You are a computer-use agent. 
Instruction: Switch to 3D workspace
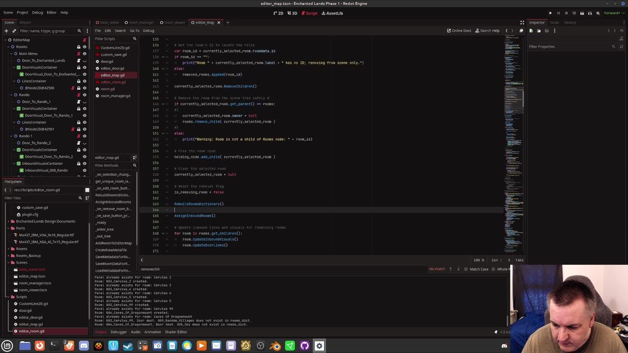point(292,13)
